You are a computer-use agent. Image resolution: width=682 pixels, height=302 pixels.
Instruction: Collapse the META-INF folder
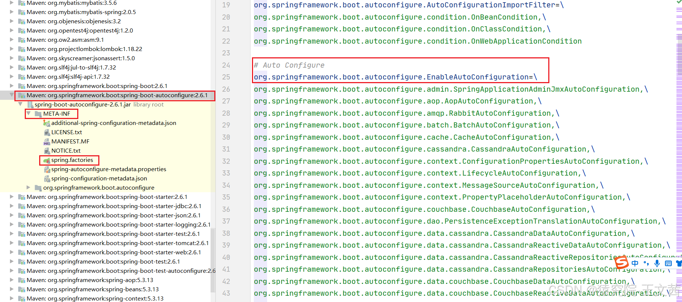pos(28,113)
